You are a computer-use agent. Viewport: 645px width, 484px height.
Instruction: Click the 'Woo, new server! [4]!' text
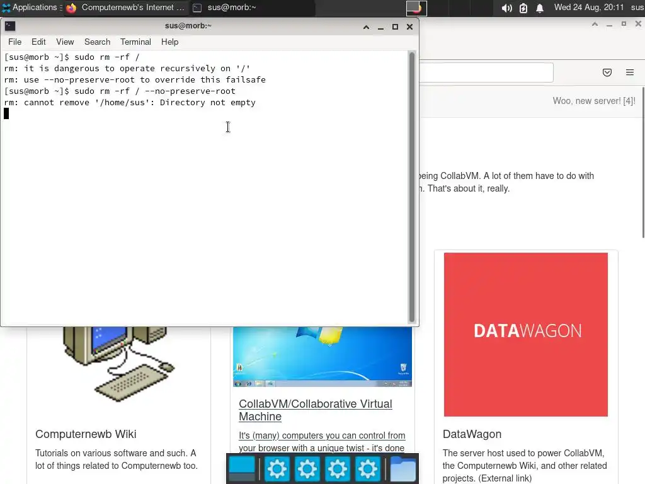pyautogui.click(x=594, y=101)
